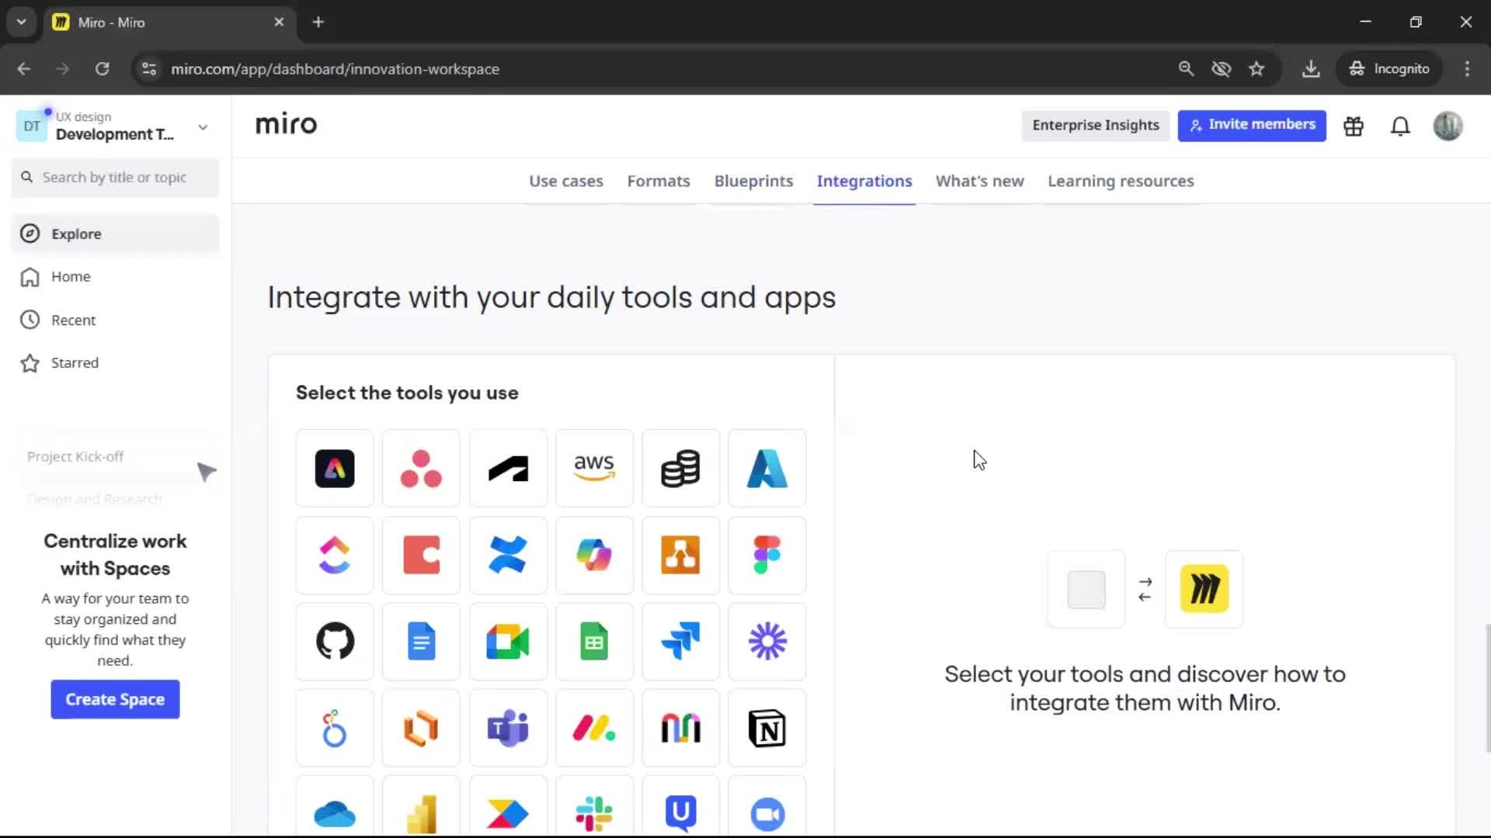Open the gift rewards icon
This screenshot has width=1491, height=838.
point(1354,126)
